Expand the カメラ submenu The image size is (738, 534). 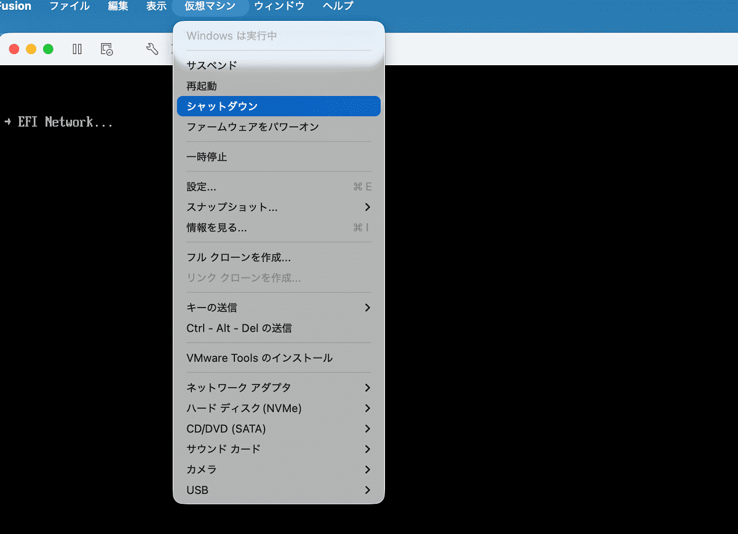tap(279, 469)
